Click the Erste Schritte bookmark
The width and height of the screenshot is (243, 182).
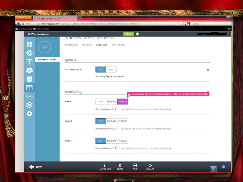[x=41, y=29]
